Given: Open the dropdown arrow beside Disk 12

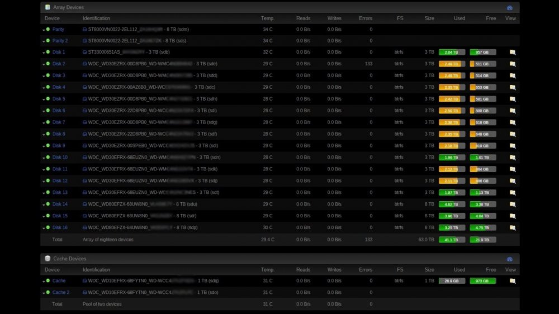Looking at the screenshot, I should [x=44, y=182].
